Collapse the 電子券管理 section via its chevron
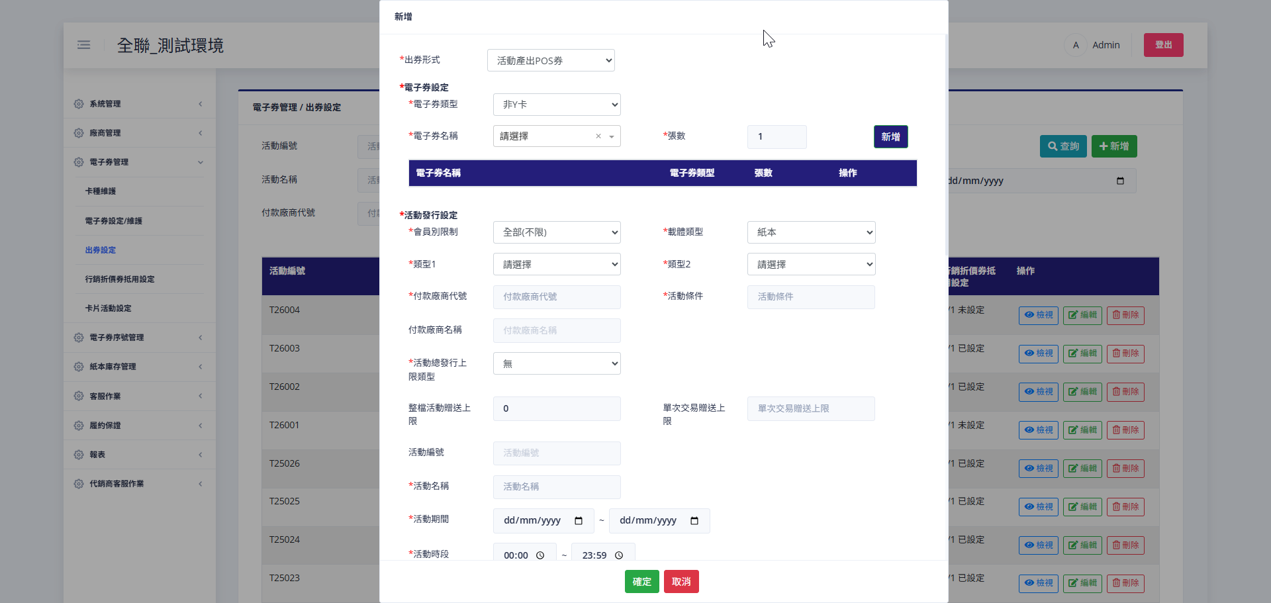 pos(201,162)
